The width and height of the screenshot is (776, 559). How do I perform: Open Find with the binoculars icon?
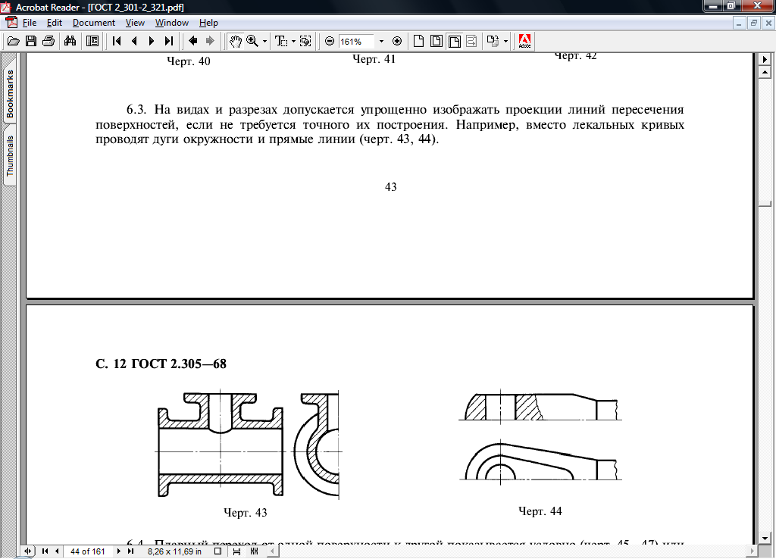click(x=70, y=42)
